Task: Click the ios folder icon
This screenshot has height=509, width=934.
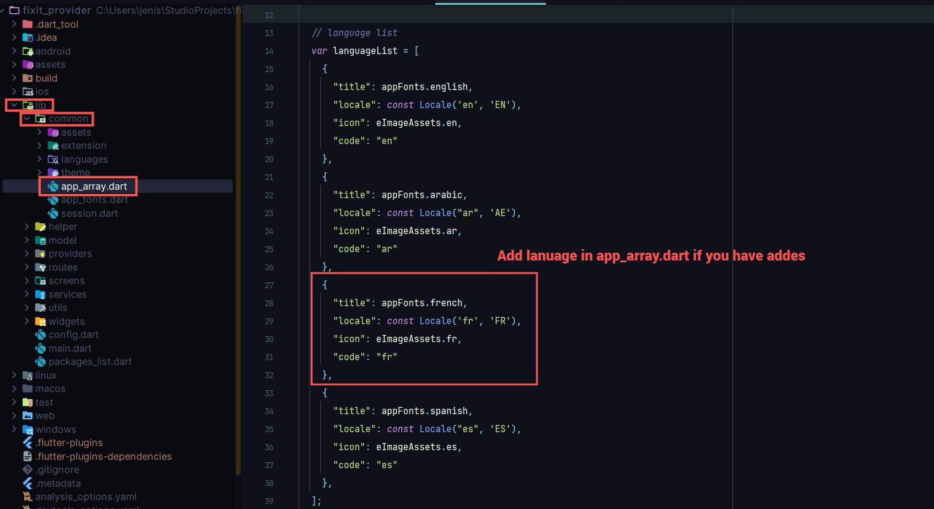Action: (28, 92)
